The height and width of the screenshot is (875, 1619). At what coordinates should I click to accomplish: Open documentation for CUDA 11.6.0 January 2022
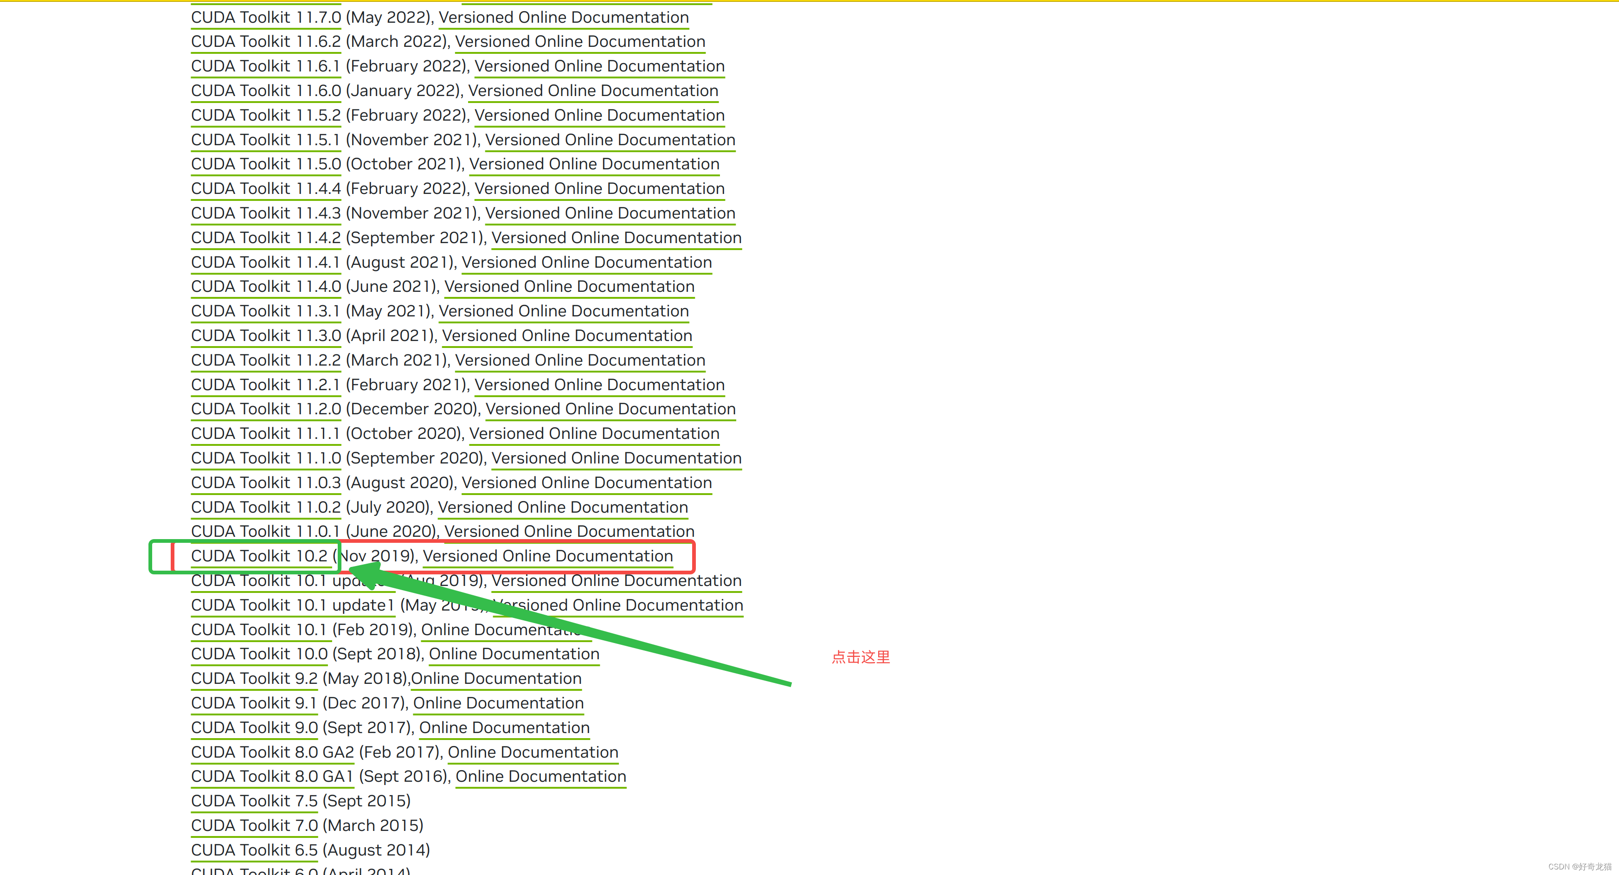[593, 91]
